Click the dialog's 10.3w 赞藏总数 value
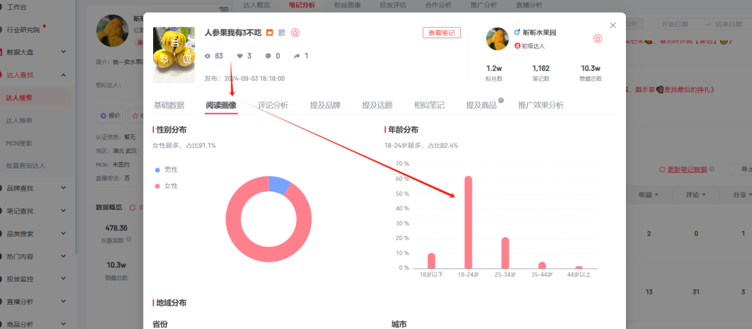The width and height of the screenshot is (752, 329). coord(591,68)
